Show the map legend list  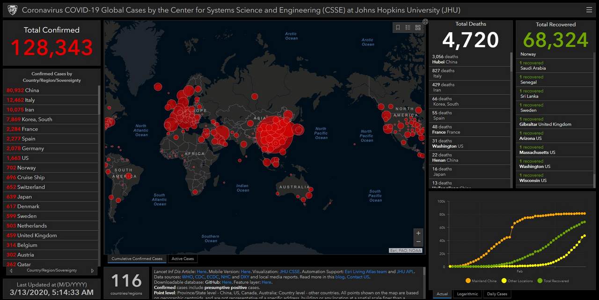coord(408,28)
